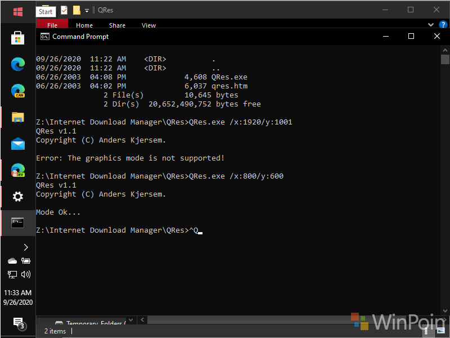
Task: Click the navigation pane scroll-down chevron in Explorer
Action: click(x=131, y=319)
